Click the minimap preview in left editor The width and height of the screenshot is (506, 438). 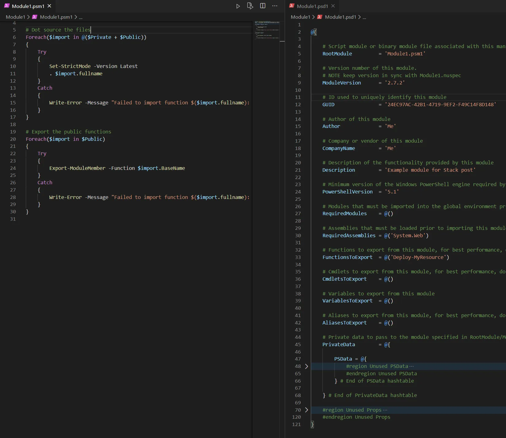[267, 30]
